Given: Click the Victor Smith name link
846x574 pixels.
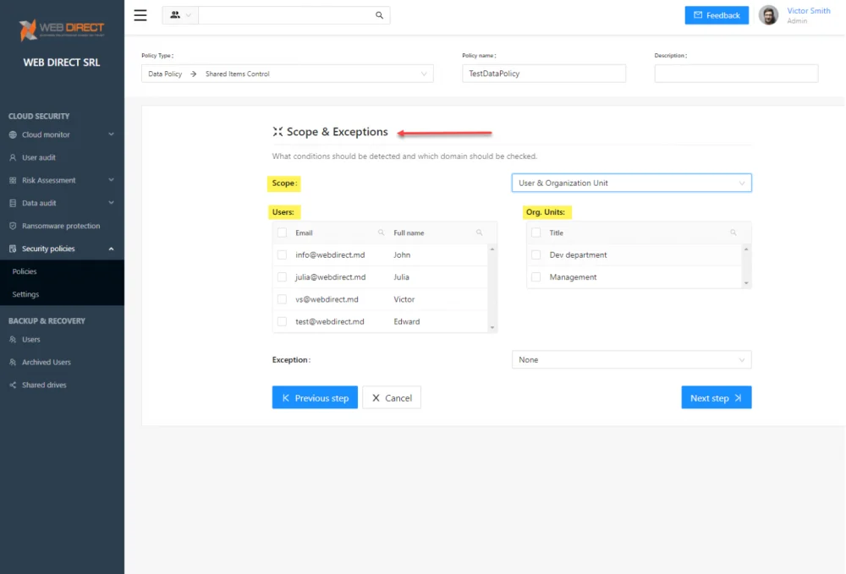Looking at the screenshot, I should 808,11.
